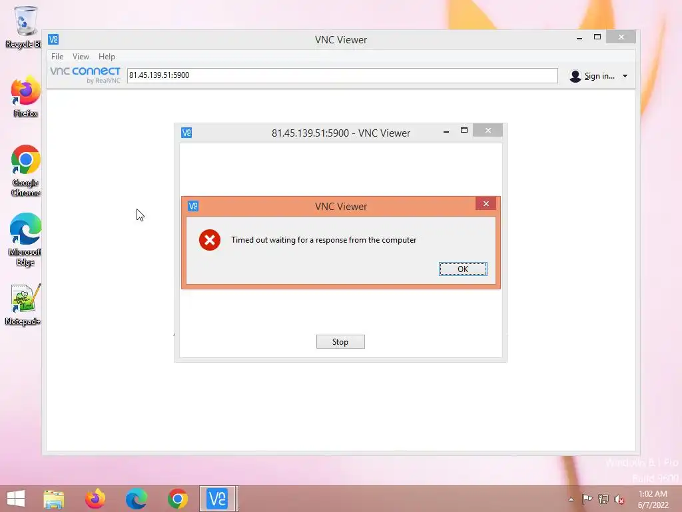This screenshot has width=682, height=512.
Task: Click the error text 'Timed out waiting for a response'
Action: (x=324, y=240)
